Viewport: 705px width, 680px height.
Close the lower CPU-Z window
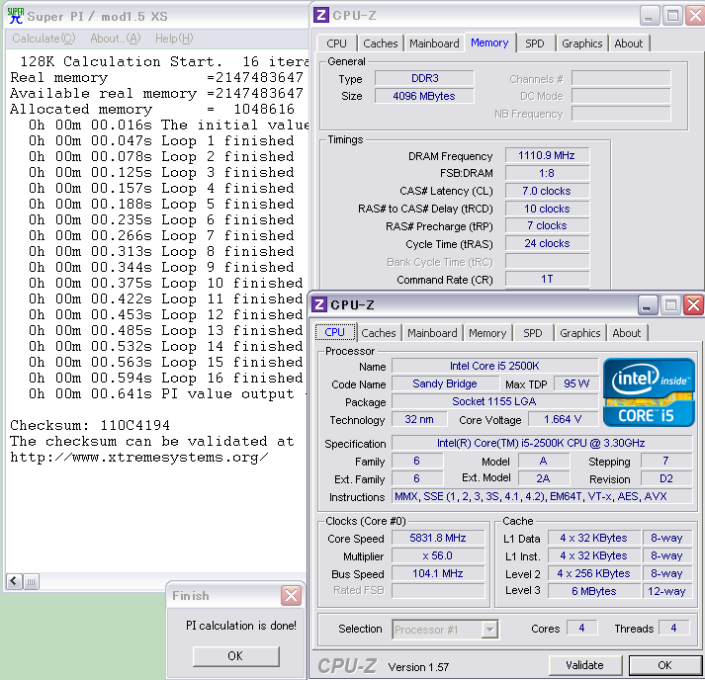[x=694, y=305]
